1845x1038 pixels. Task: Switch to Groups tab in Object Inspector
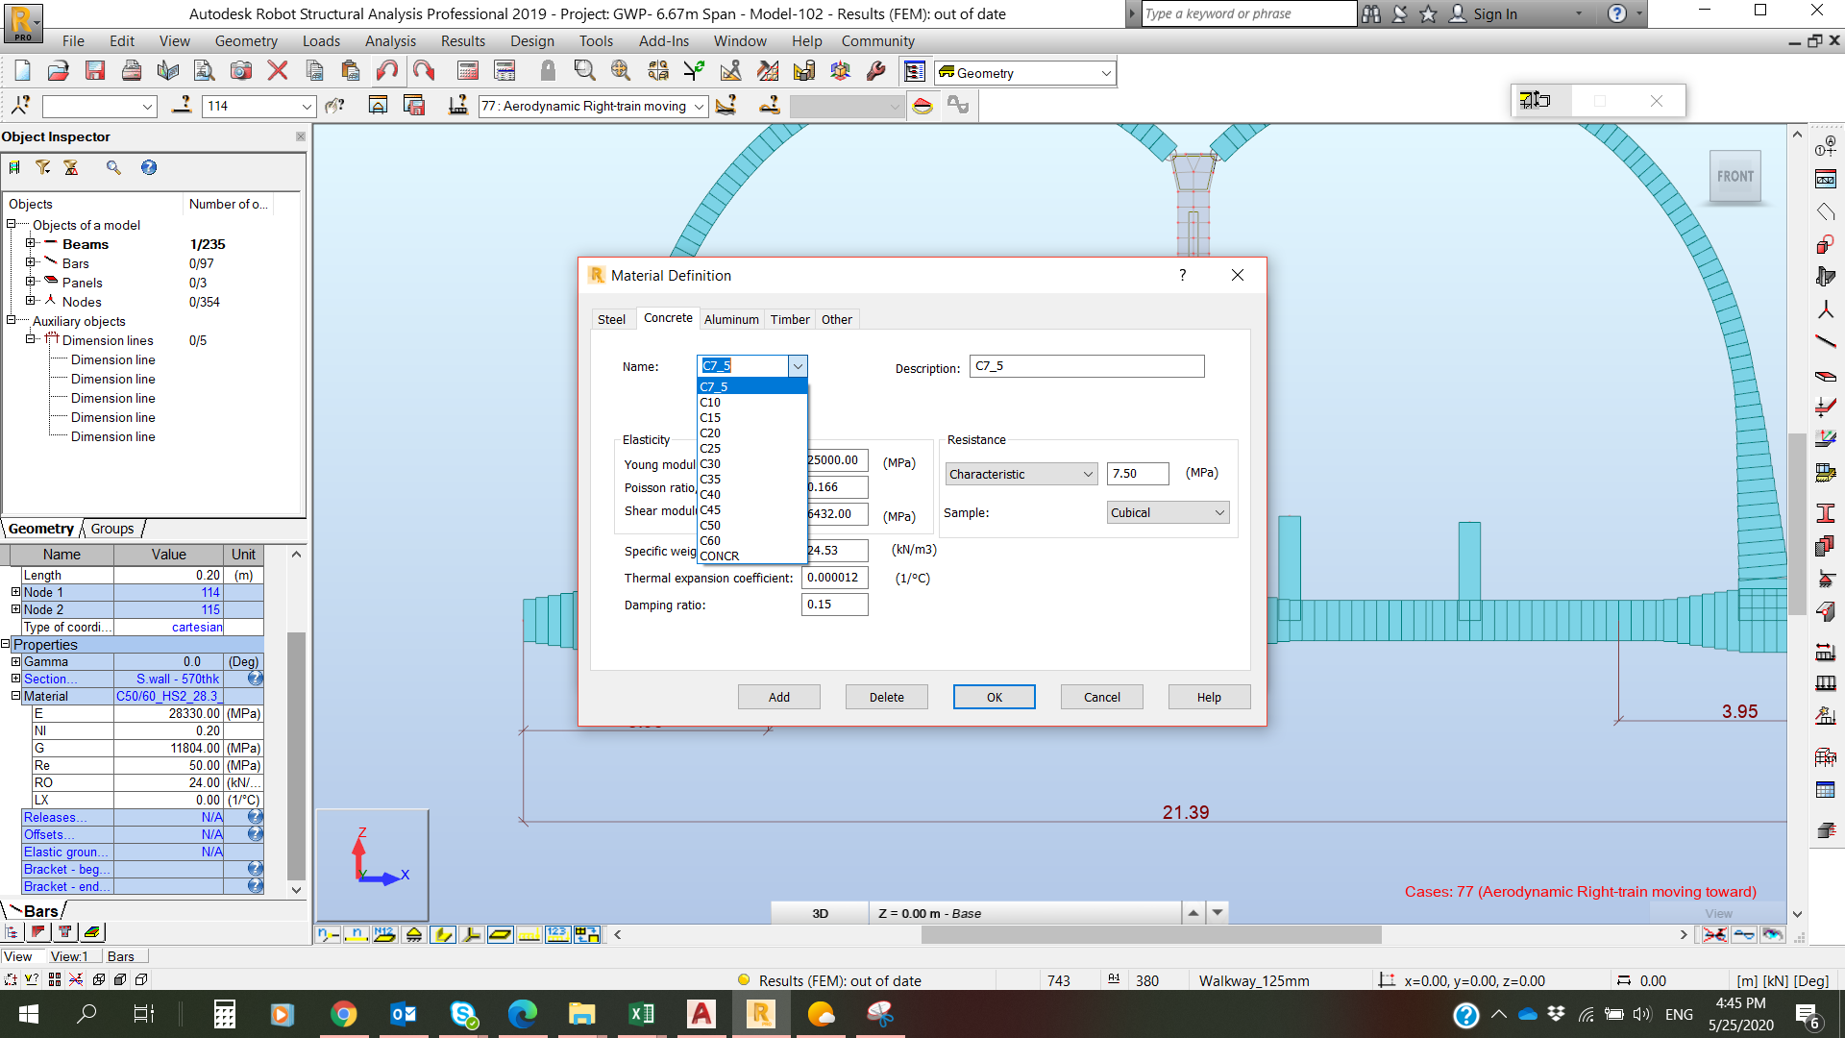click(x=112, y=529)
